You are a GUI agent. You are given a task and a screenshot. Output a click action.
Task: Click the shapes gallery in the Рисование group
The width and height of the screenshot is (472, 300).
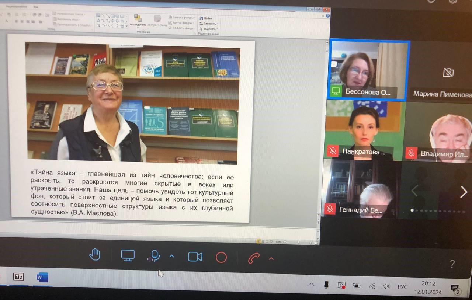[x=112, y=21]
